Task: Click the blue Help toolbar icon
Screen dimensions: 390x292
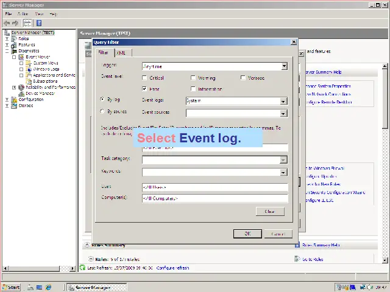Action: (39, 23)
